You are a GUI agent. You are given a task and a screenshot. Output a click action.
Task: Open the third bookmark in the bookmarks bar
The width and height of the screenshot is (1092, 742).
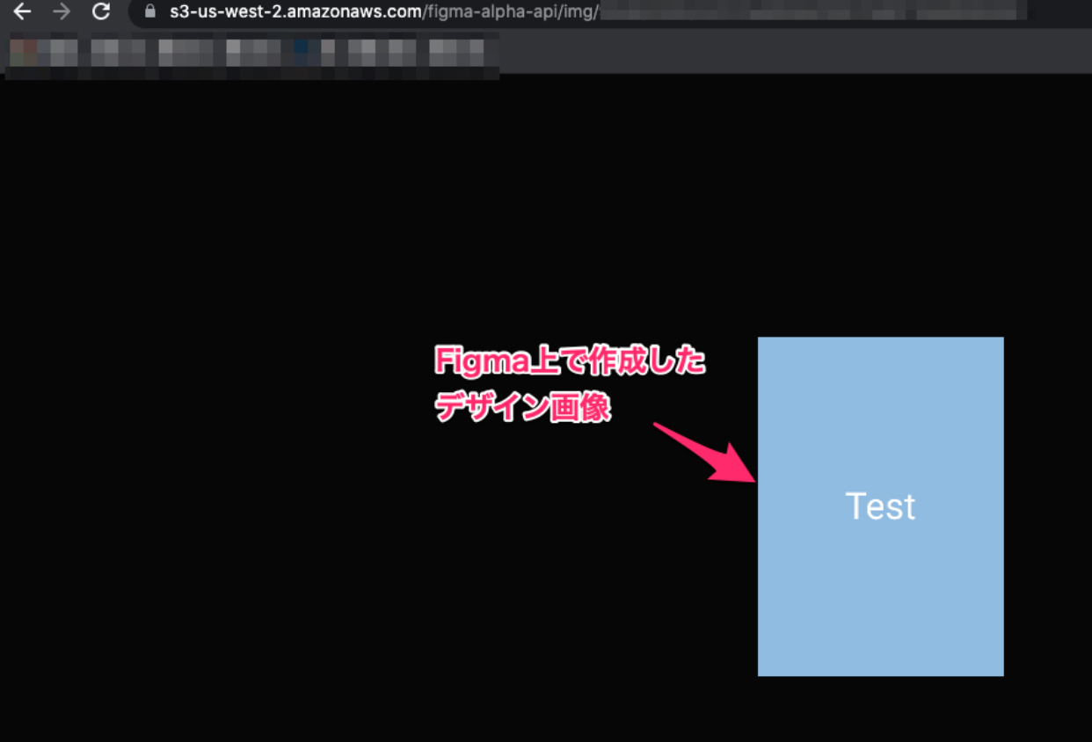[x=186, y=53]
